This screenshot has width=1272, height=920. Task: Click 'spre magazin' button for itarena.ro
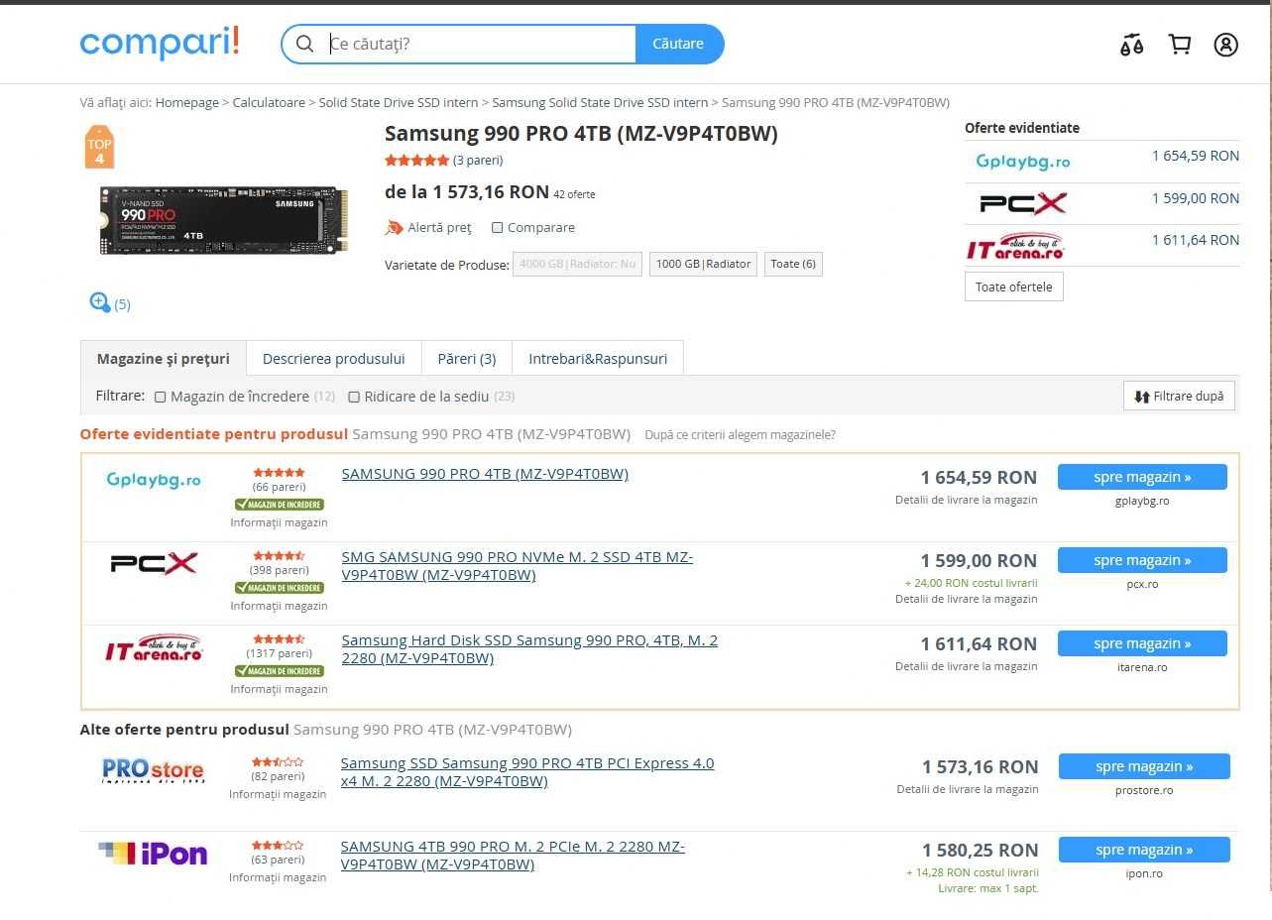(x=1142, y=643)
